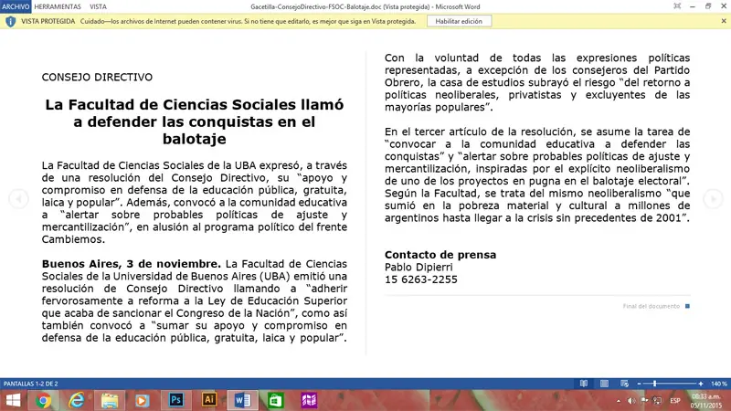The height and width of the screenshot is (411, 731).
Task: Open the volume speaker tray icon
Action: click(631, 401)
